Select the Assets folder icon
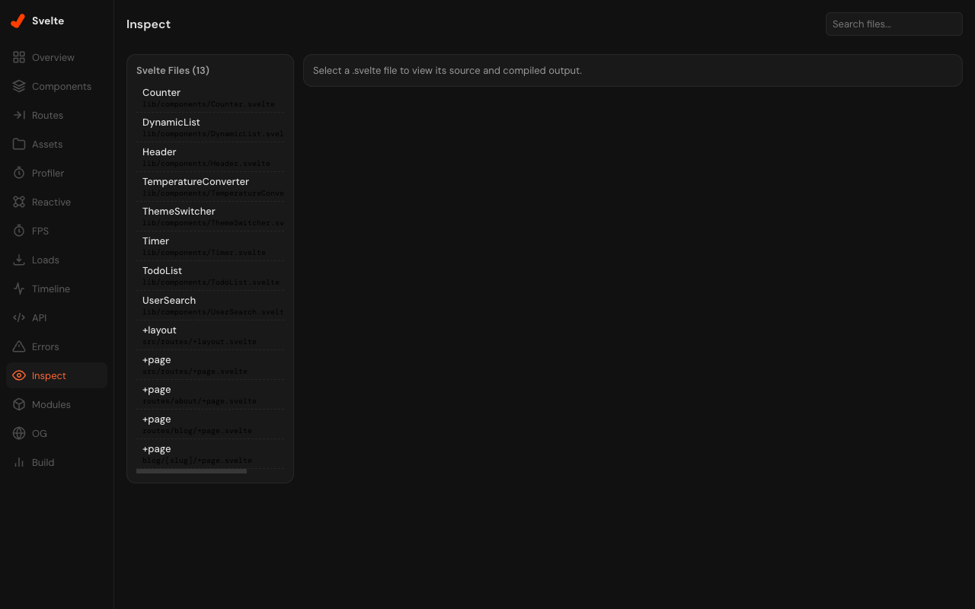This screenshot has width=975, height=609. 19,144
